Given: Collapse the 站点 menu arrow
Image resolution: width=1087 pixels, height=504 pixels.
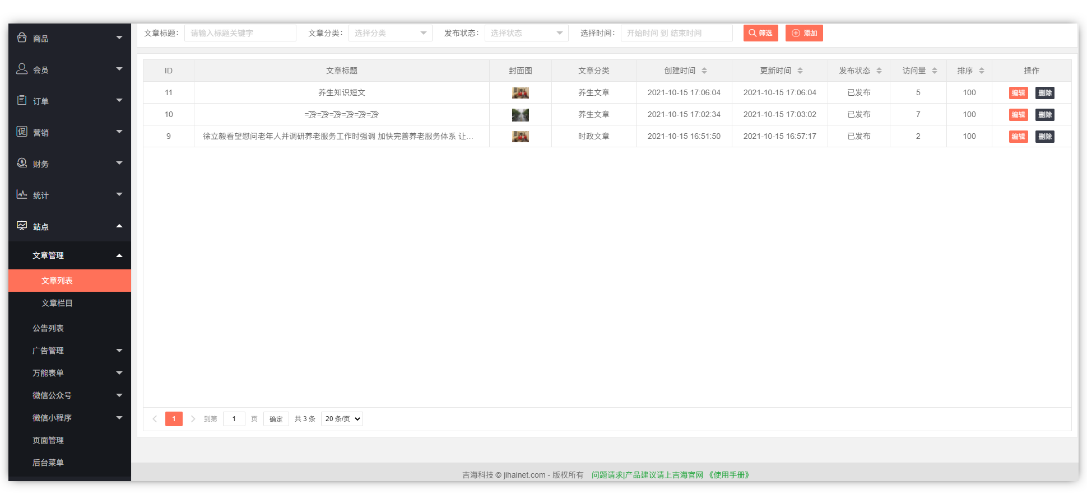Looking at the screenshot, I should click(x=119, y=226).
